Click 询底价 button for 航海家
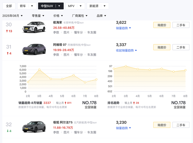The image size is (193, 143). 162,25
